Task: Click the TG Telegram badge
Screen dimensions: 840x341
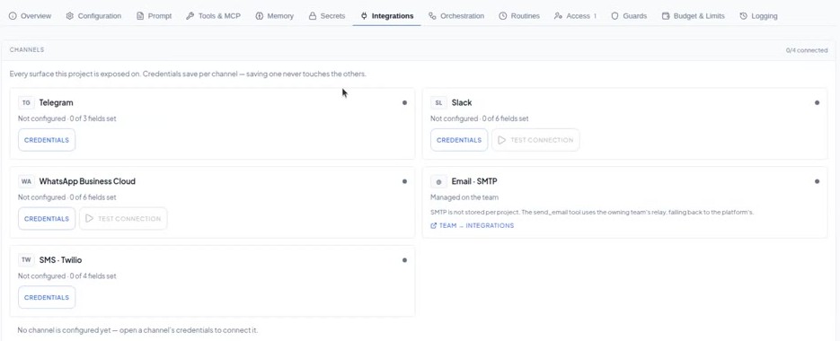Action: pos(26,103)
